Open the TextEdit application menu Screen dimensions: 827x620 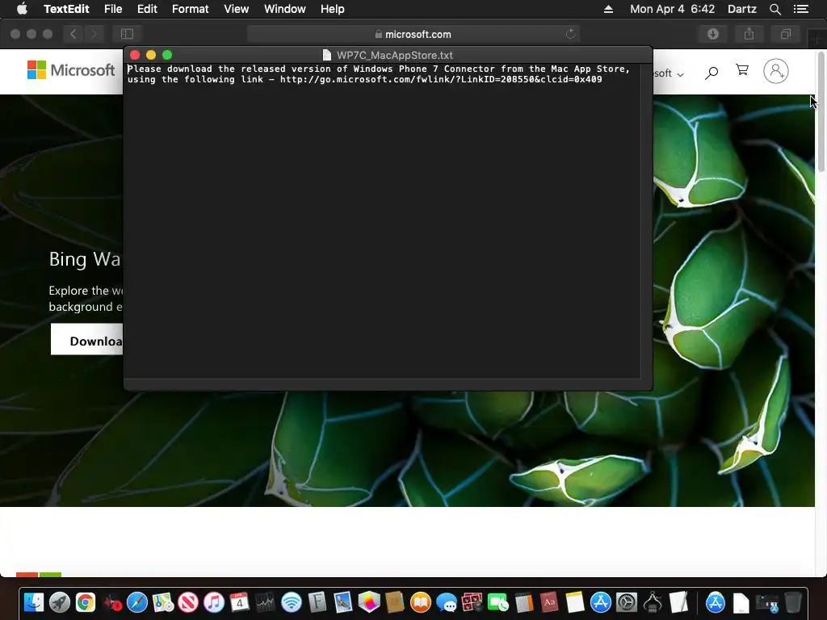point(66,9)
